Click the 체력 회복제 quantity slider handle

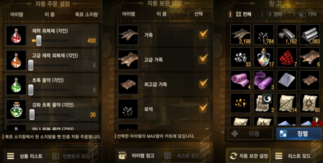click(x=39, y=40)
